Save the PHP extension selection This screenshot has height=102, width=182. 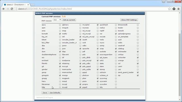tap(45, 93)
